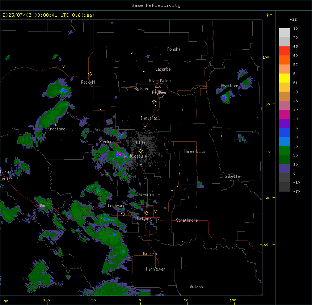Click the dBZ legend heading
This screenshot has width=312, height=305.
pos(293,19)
